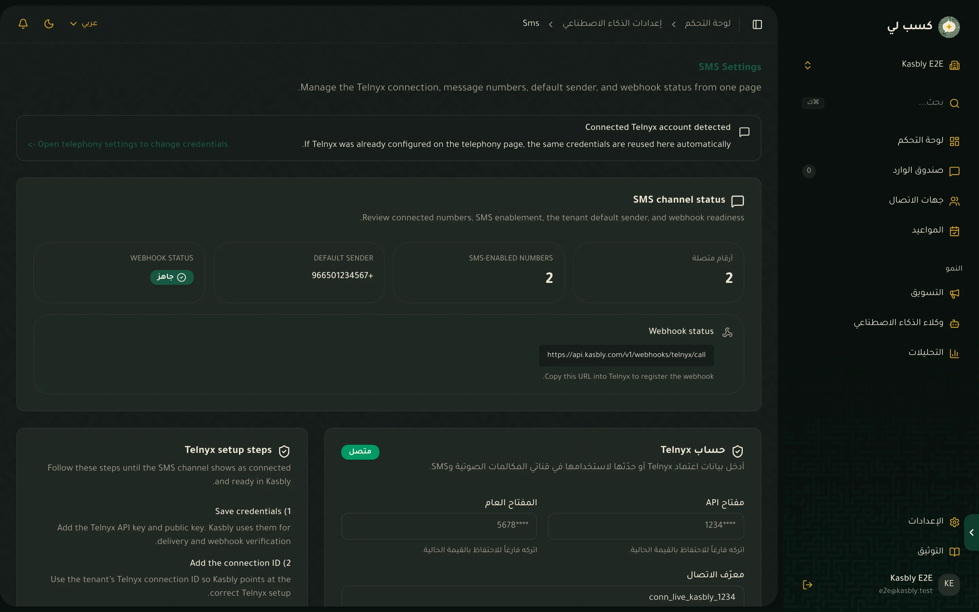The width and height of the screenshot is (979, 612).
Task: Click the KE user avatar
Action: coord(949,584)
